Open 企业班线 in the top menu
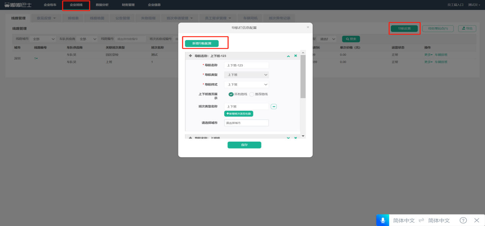This screenshot has width=485, height=226. click(76, 5)
